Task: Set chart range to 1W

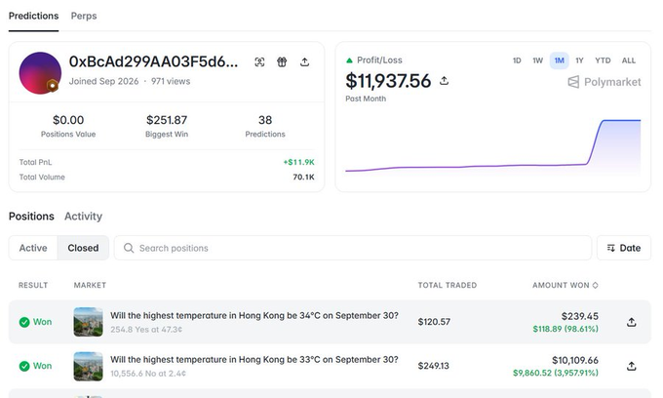Action: 537,60
